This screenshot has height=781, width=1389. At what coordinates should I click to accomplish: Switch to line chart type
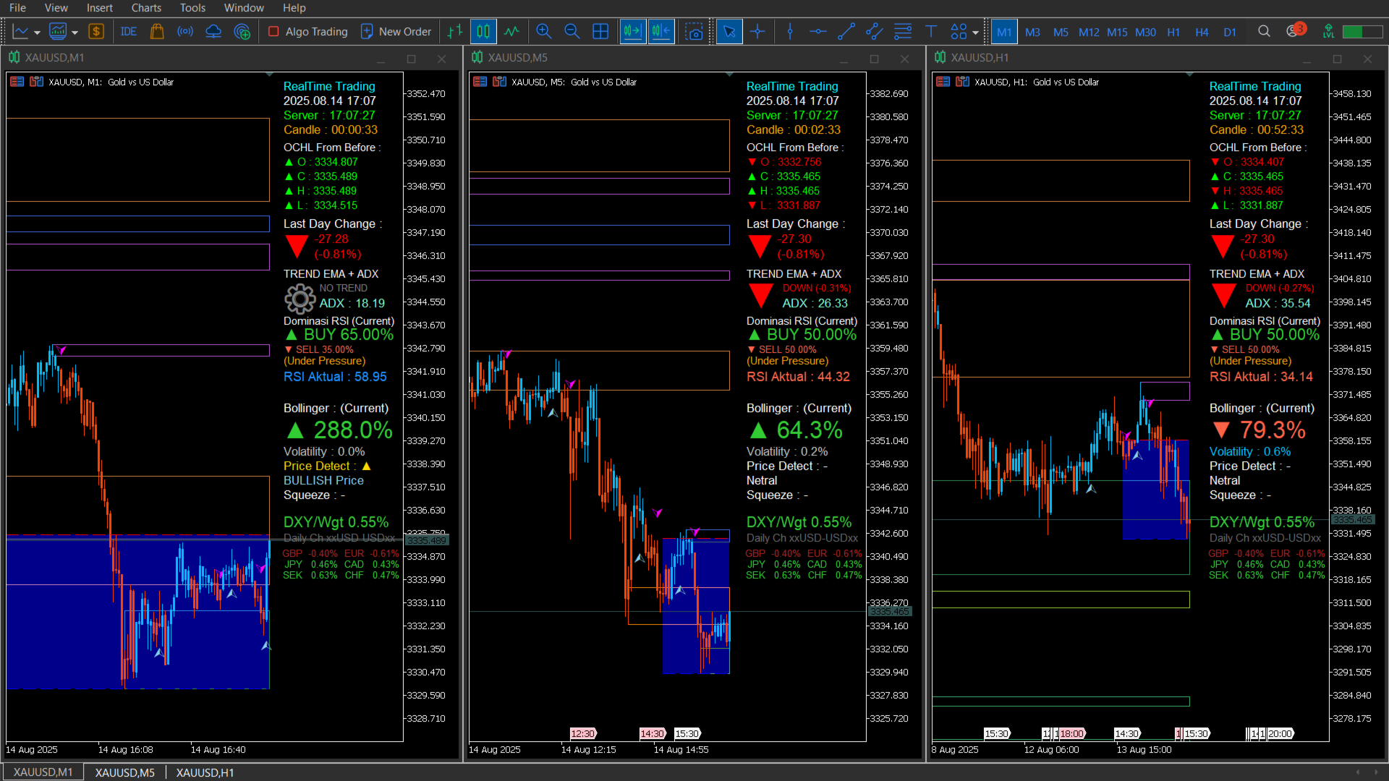click(x=512, y=32)
